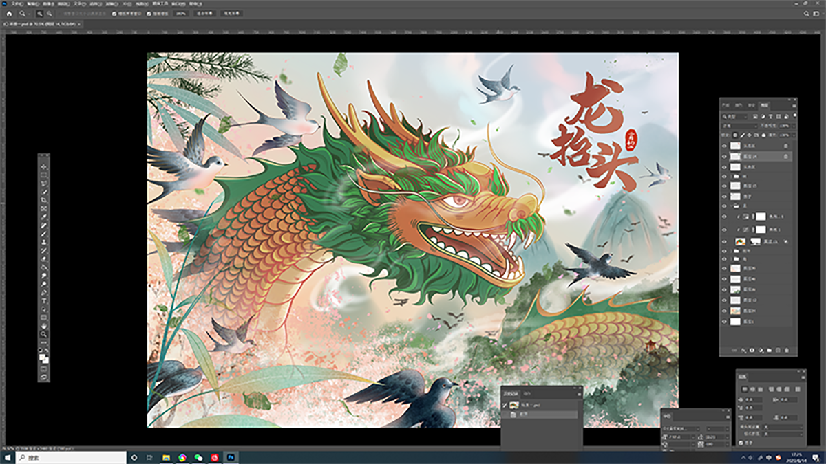826x464 pixels.
Task: Choose the zoom-in magnifier in options bar
Action: [40, 14]
